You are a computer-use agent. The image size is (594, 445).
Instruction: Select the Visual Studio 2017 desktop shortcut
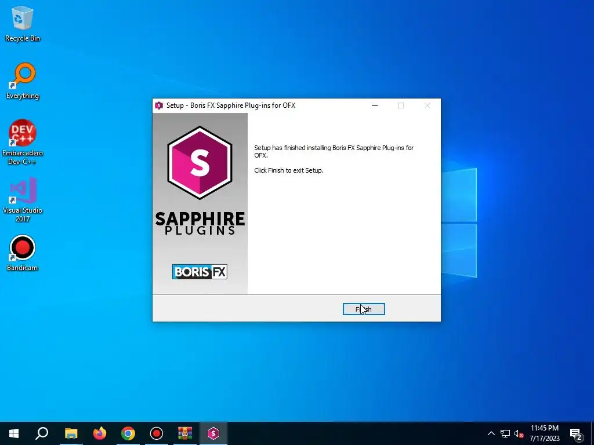(23, 199)
